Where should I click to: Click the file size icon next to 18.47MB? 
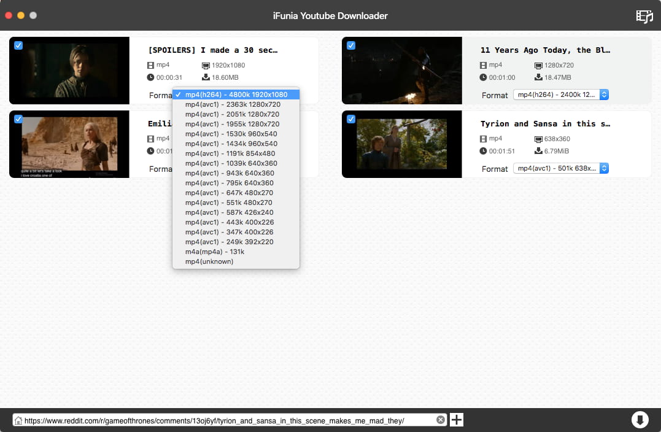[538, 77]
